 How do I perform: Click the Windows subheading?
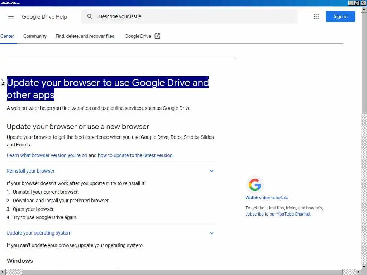point(20,261)
